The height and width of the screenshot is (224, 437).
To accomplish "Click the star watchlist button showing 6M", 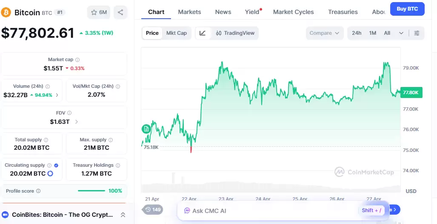I will (x=99, y=12).
